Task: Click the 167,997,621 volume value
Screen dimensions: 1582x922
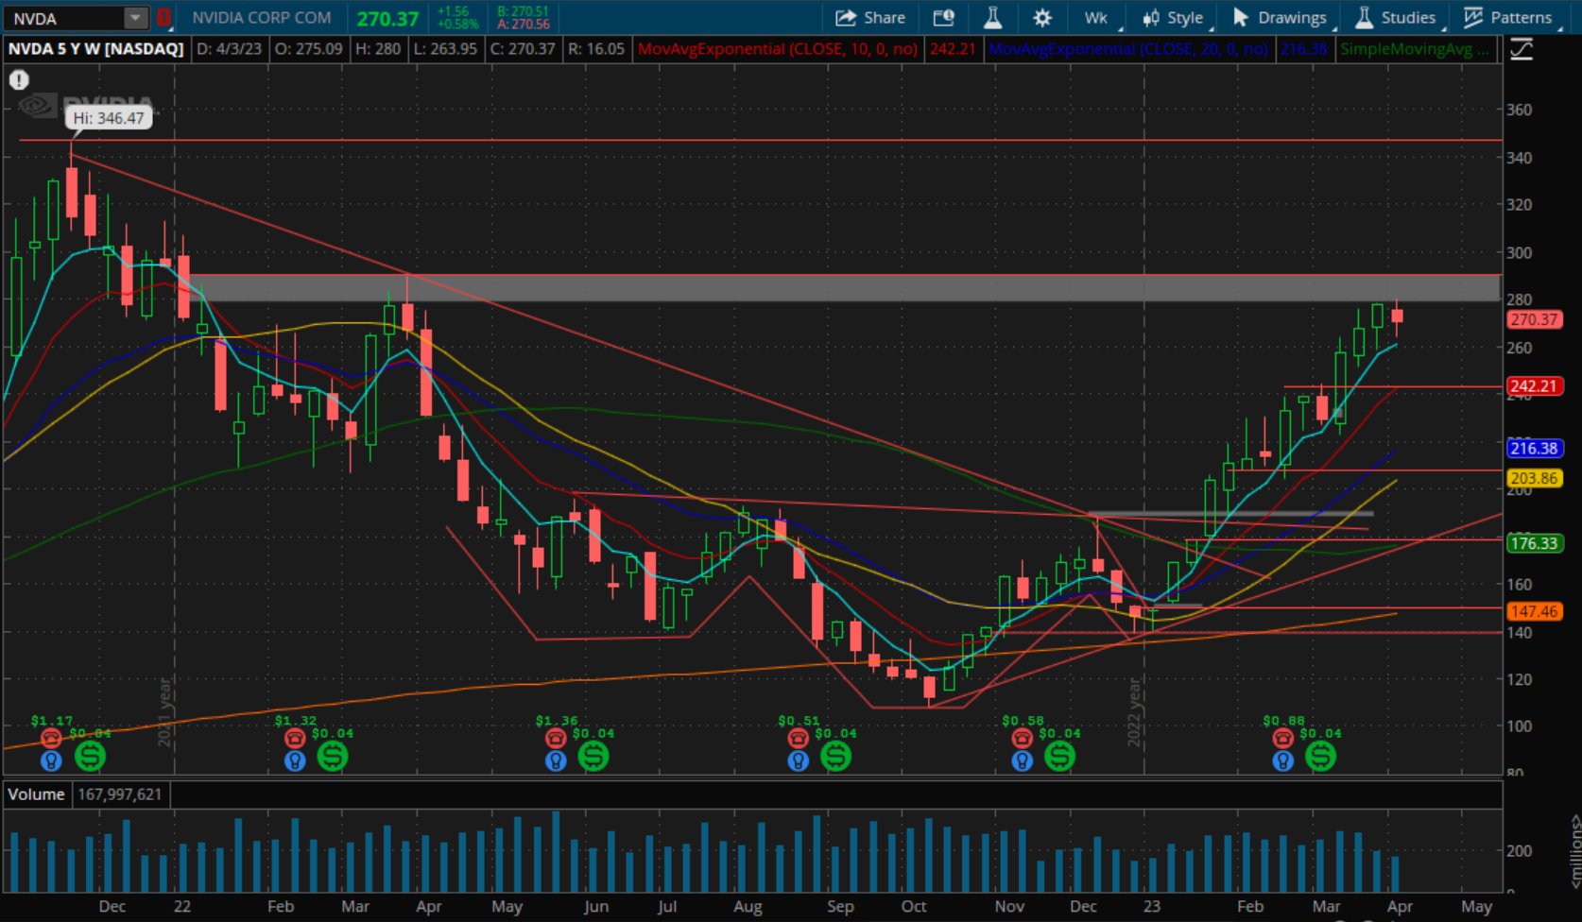Action: coord(120,794)
